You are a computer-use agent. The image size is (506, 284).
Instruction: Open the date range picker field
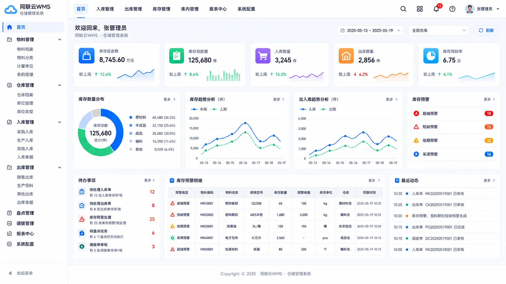click(370, 30)
